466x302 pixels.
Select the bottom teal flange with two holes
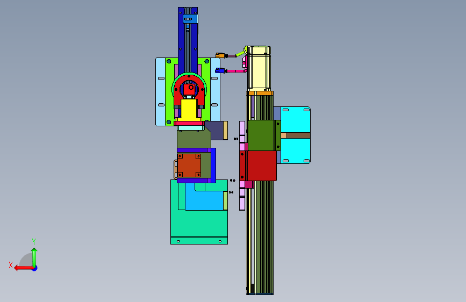tap(199, 241)
